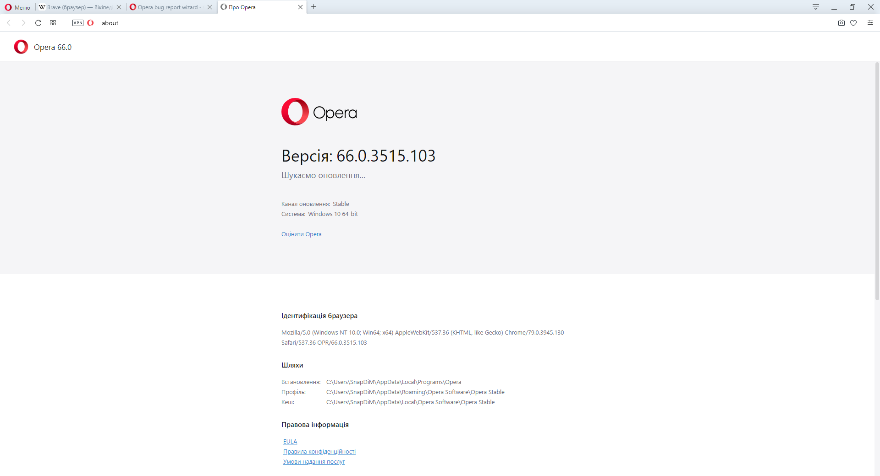
Task: Close the Opera bug report wizard tab
Action: pyautogui.click(x=209, y=7)
